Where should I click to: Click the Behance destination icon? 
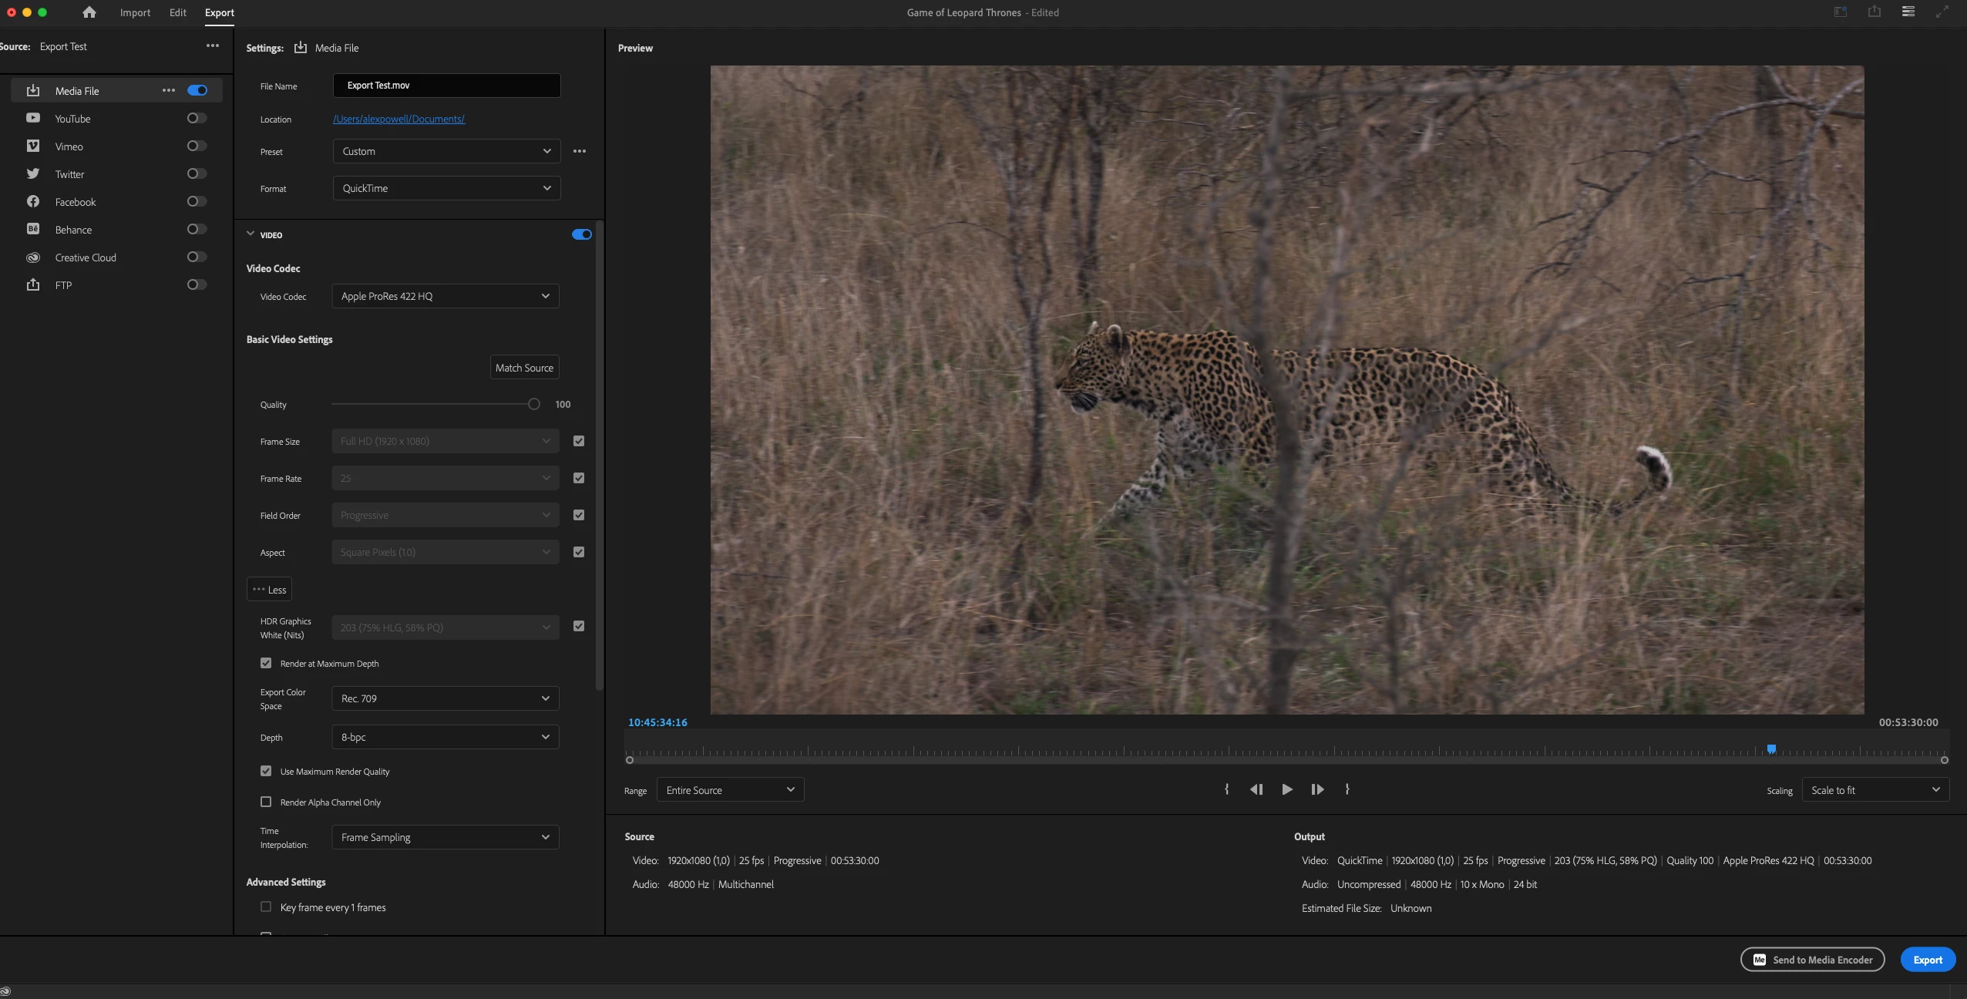pyautogui.click(x=33, y=229)
